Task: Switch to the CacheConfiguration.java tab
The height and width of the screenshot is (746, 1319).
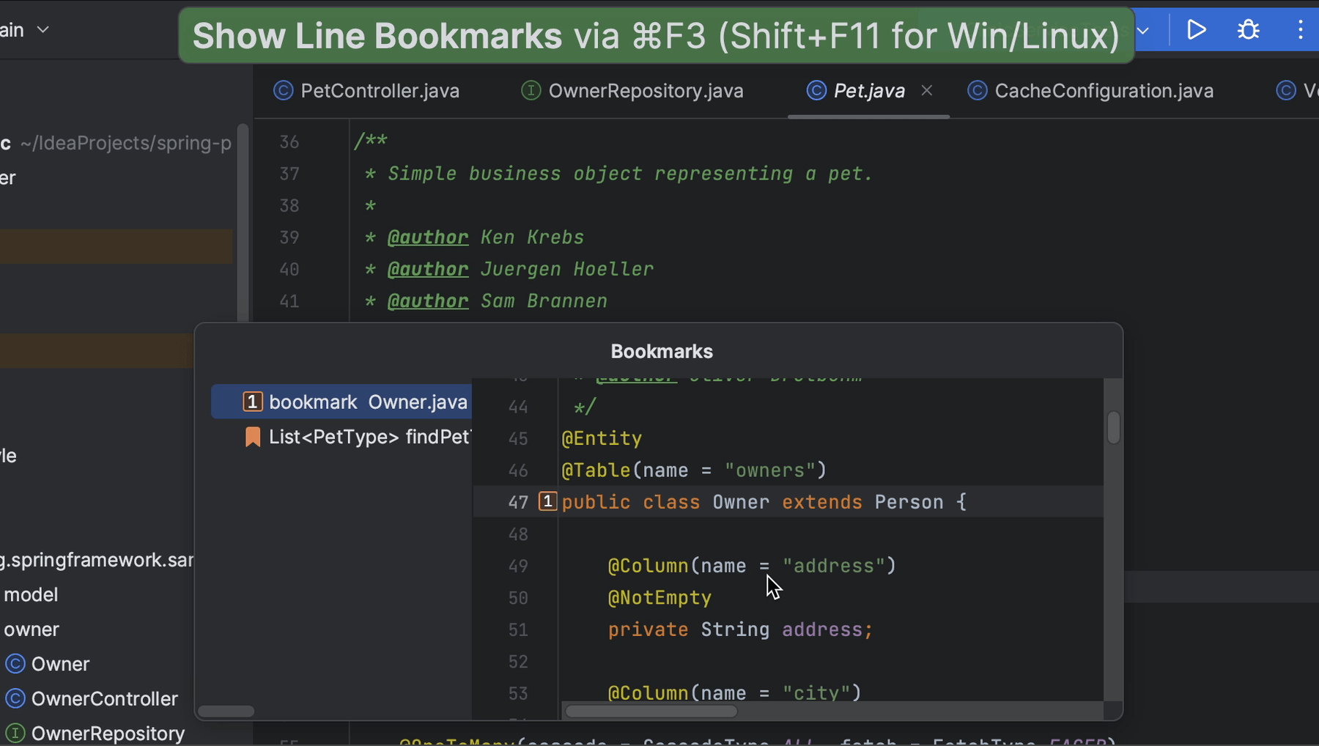Action: click(x=1102, y=90)
